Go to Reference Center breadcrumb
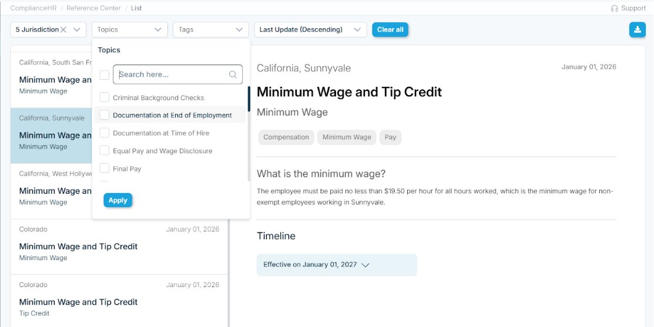Screen dimensions: 654x327 pyautogui.click(x=93, y=8)
